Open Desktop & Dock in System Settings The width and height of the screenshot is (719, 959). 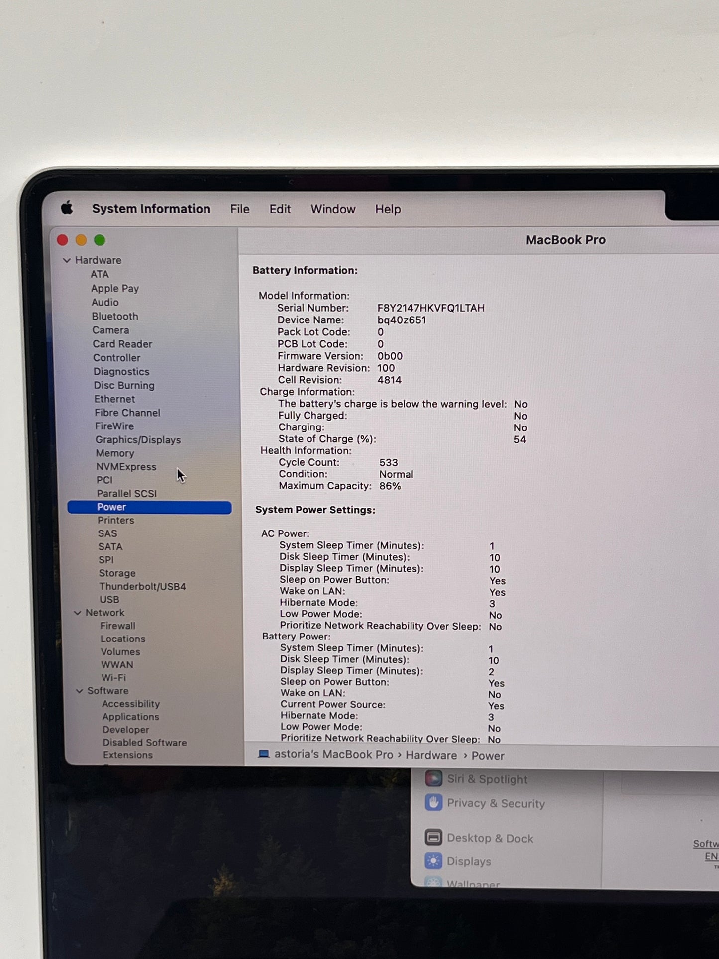tap(479, 838)
